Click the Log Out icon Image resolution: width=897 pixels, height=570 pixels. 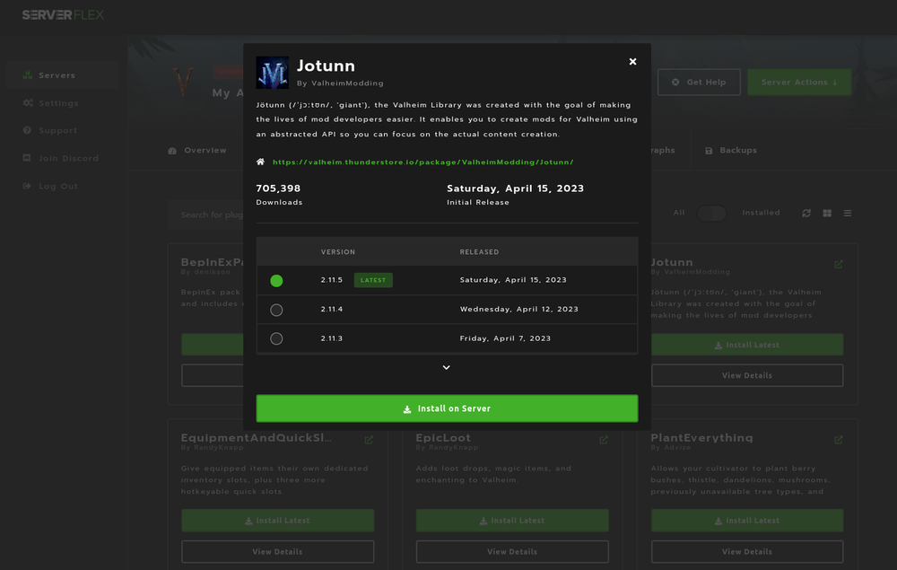click(x=28, y=186)
